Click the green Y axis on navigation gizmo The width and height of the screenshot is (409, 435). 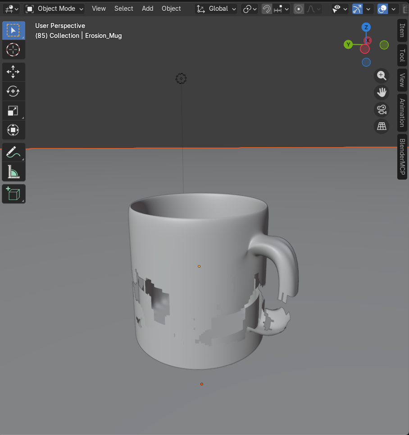click(x=348, y=45)
